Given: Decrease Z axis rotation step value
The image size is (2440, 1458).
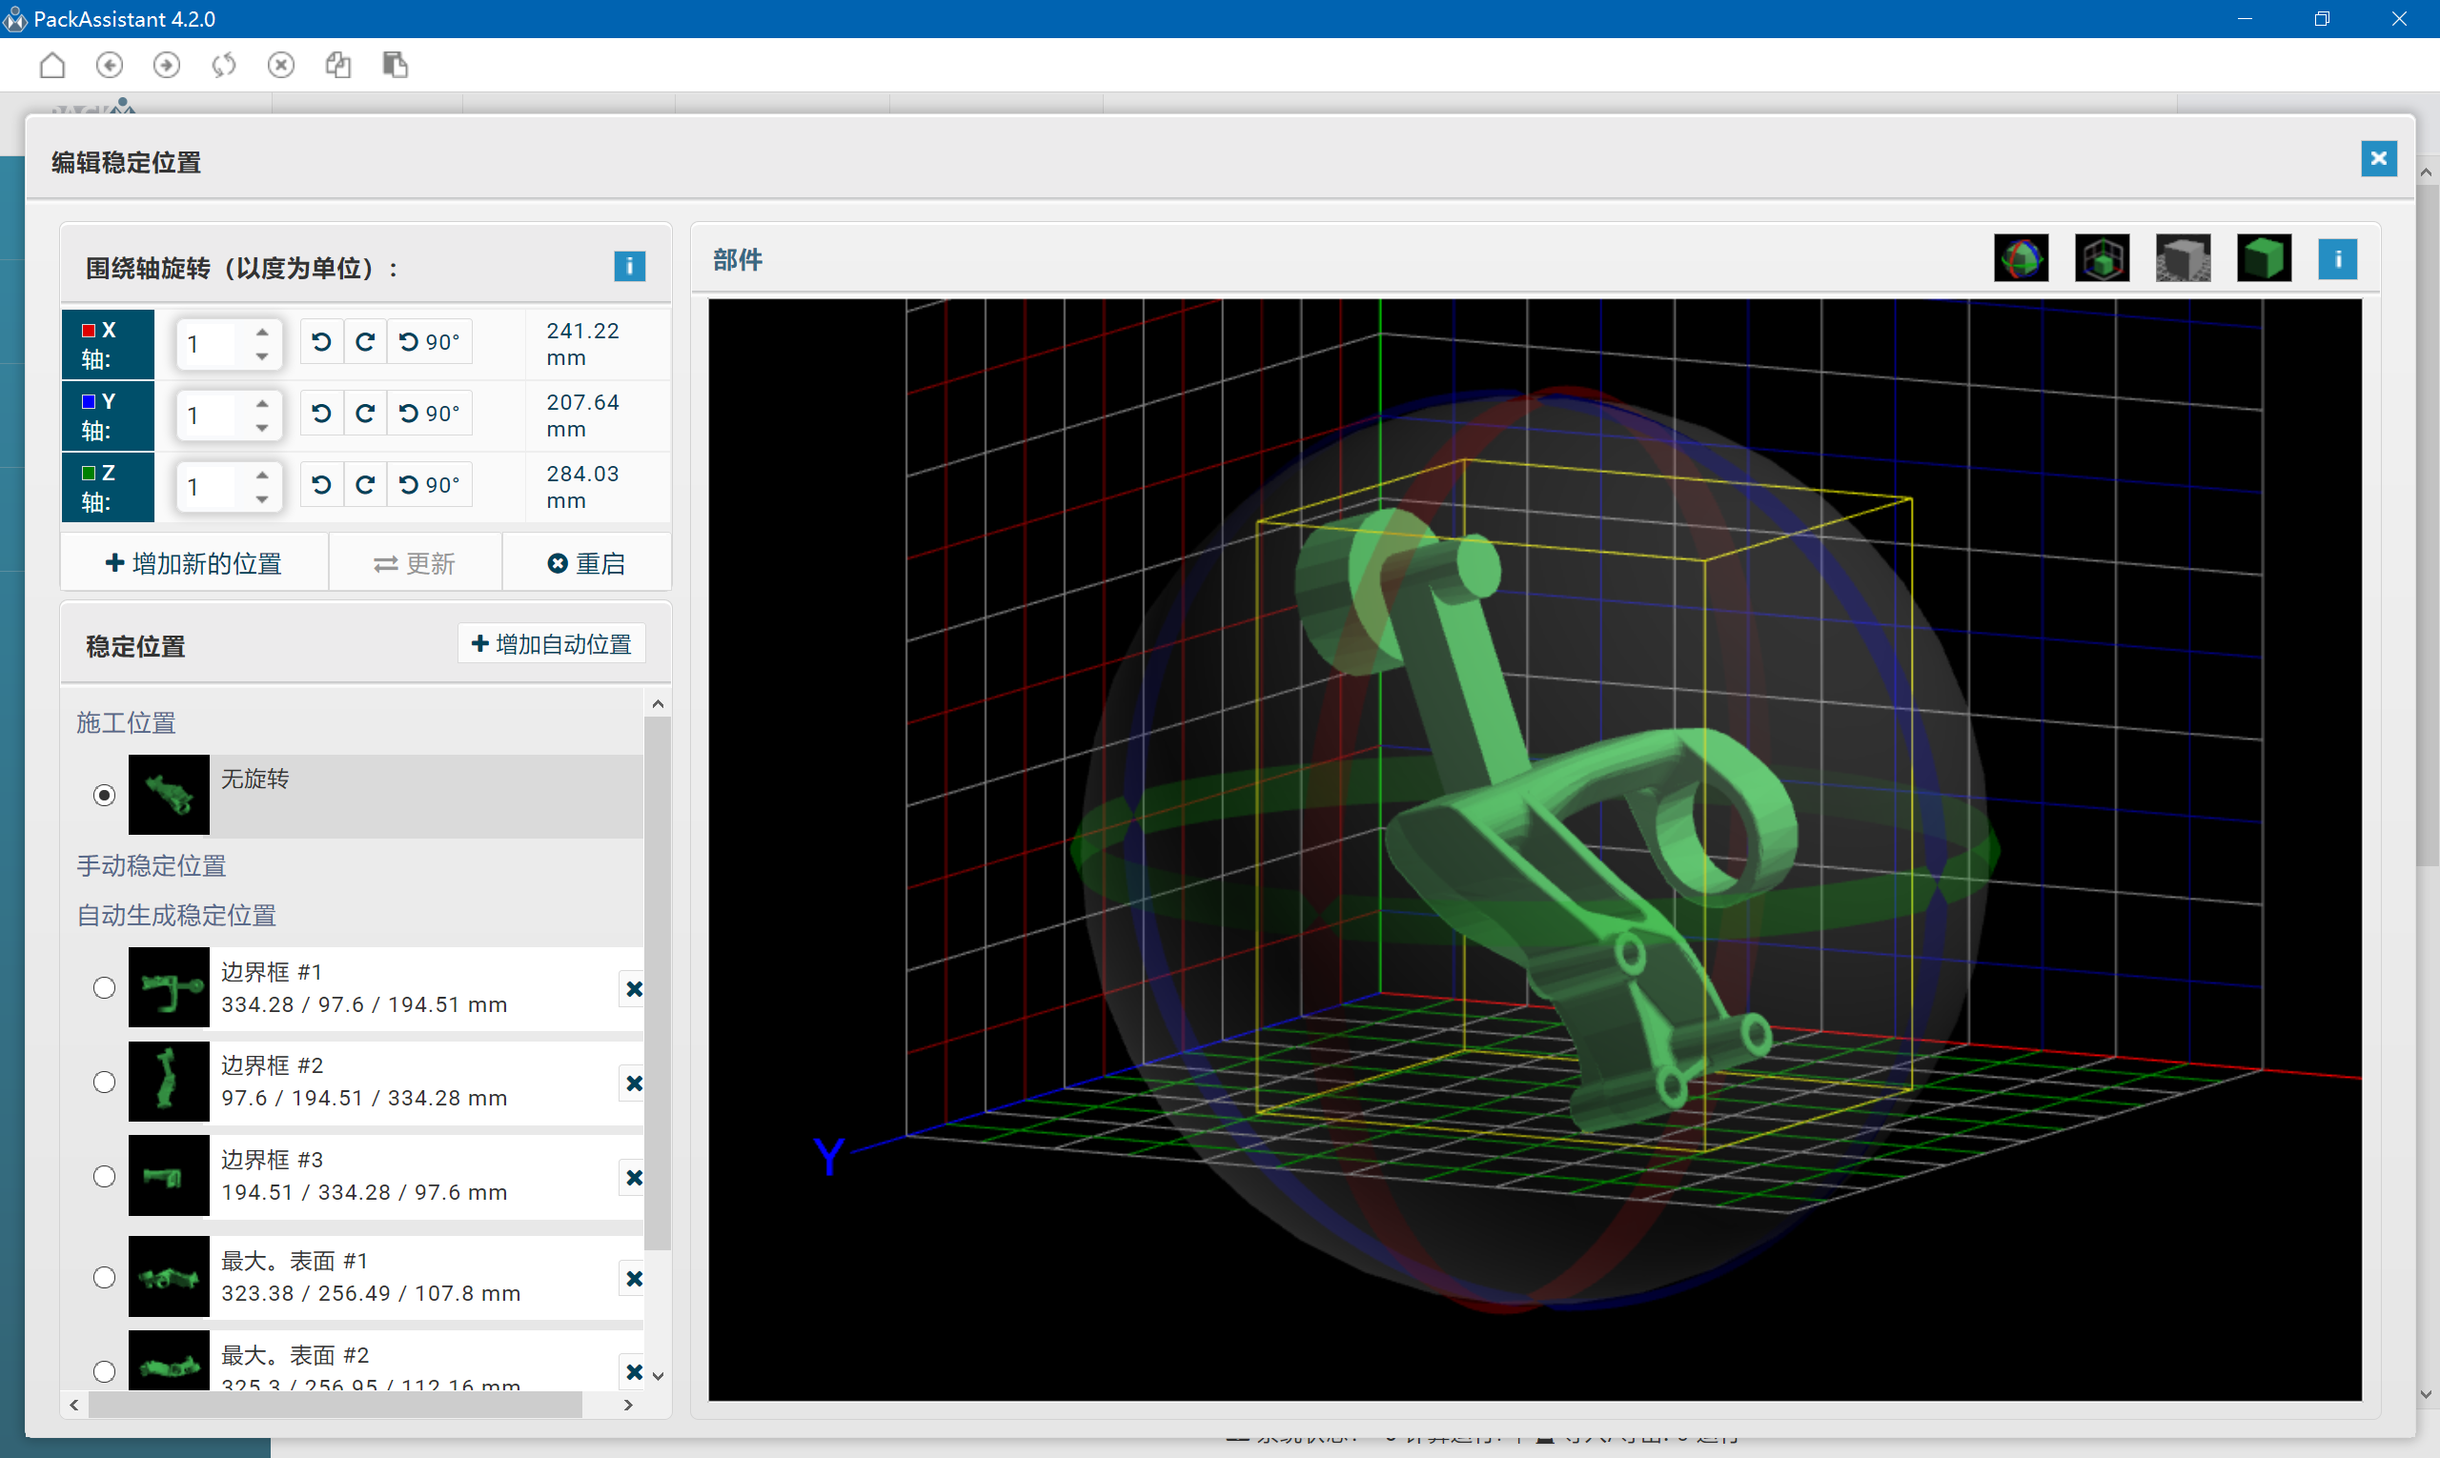Looking at the screenshot, I should pyautogui.click(x=262, y=500).
